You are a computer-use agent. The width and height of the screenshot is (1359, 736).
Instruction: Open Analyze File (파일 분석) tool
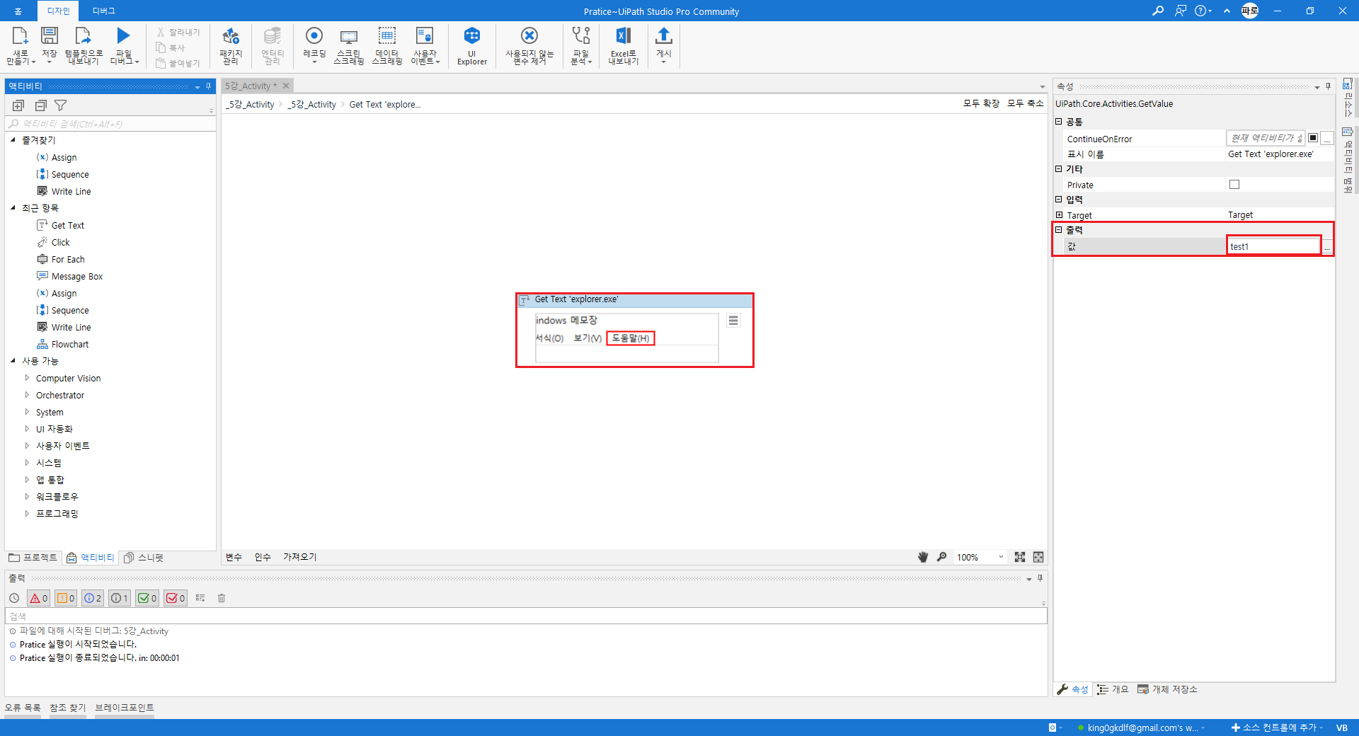tap(581, 35)
